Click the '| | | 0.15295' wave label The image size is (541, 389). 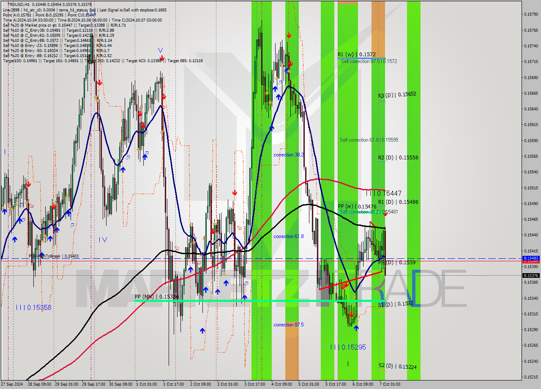click(348, 347)
